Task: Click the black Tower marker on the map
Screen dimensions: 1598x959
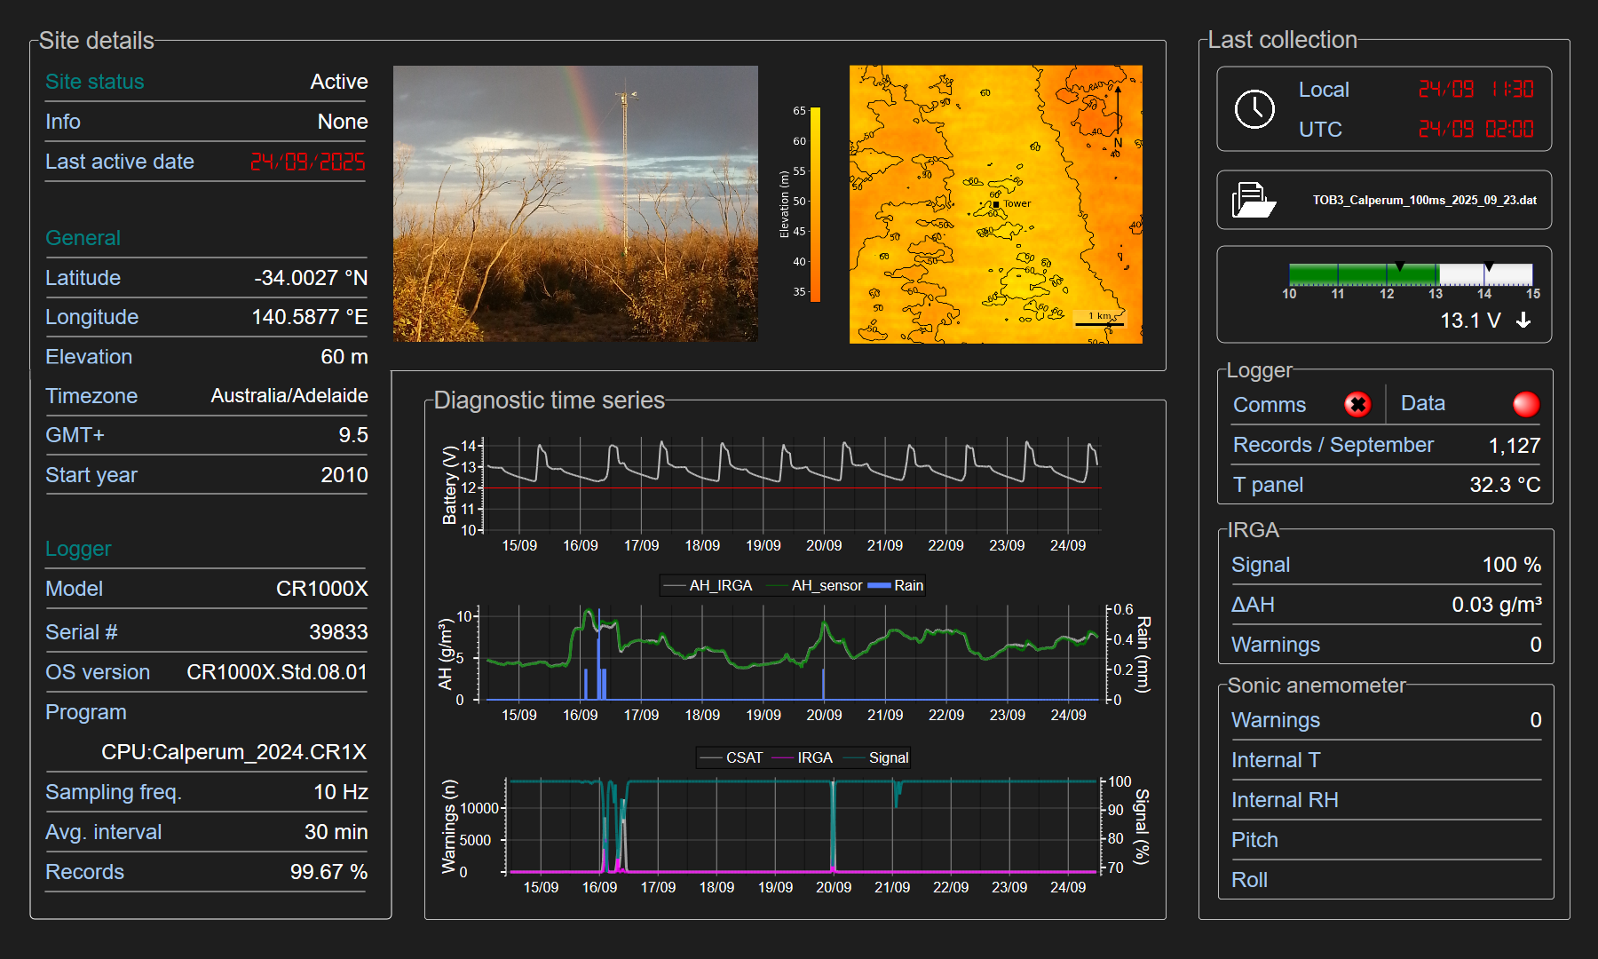Action: coord(996,204)
